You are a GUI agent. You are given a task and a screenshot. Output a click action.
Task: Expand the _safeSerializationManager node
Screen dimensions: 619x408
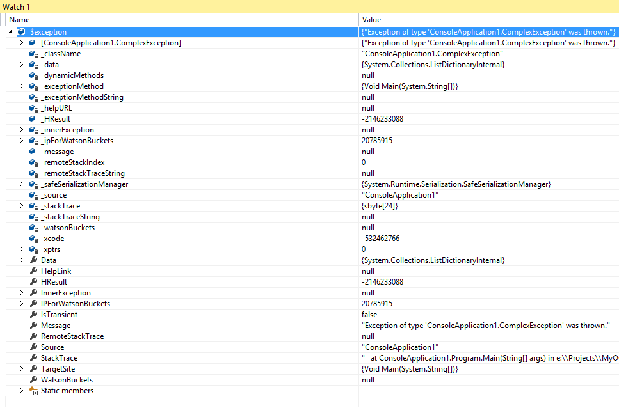(x=21, y=184)
